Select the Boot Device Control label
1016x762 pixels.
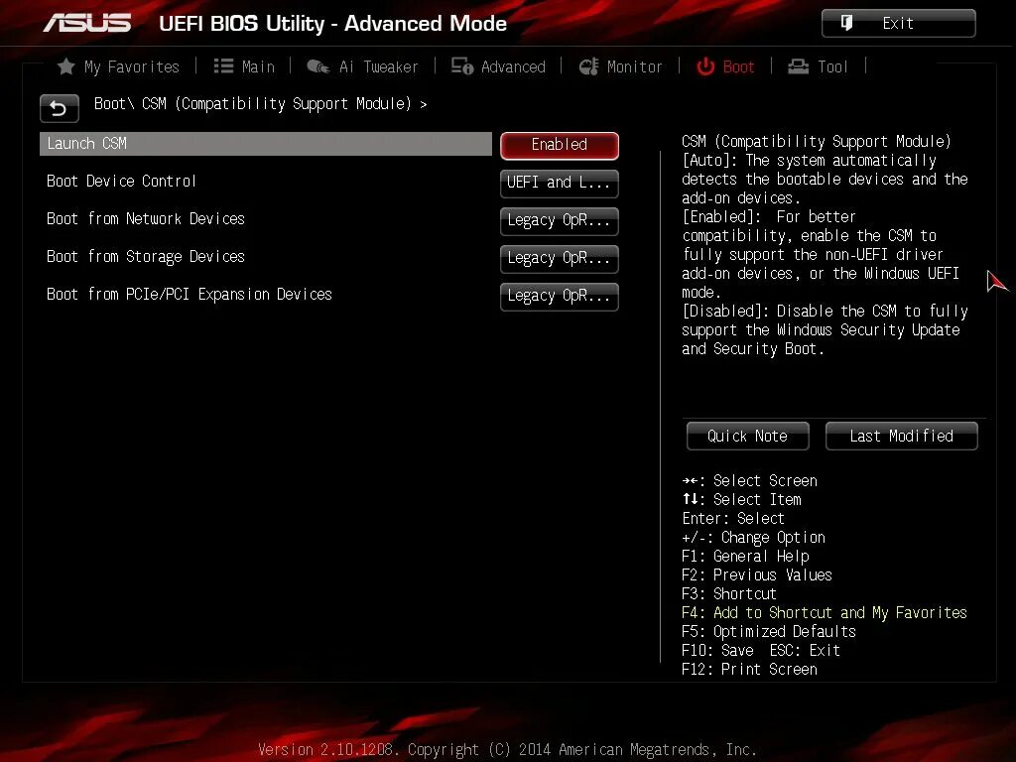click(121, 182)
